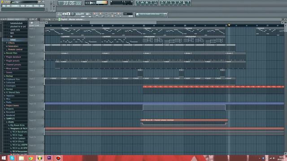Click the playlist horizontal scrollbar
Image resolution: width=287 pixels, height=161 pixels.
(123, 23)
